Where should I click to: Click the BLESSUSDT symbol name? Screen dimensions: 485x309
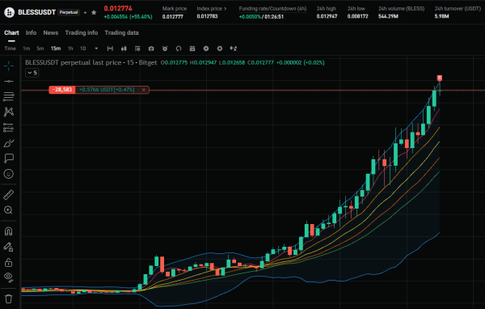tap(37, 12)
